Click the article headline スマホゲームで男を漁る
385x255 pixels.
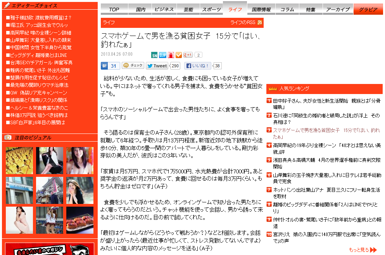pos(181,40)
